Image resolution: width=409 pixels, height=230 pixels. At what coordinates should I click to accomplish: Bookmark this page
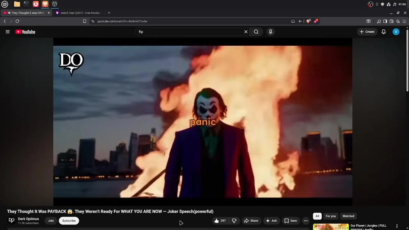[x=84, y=21]
